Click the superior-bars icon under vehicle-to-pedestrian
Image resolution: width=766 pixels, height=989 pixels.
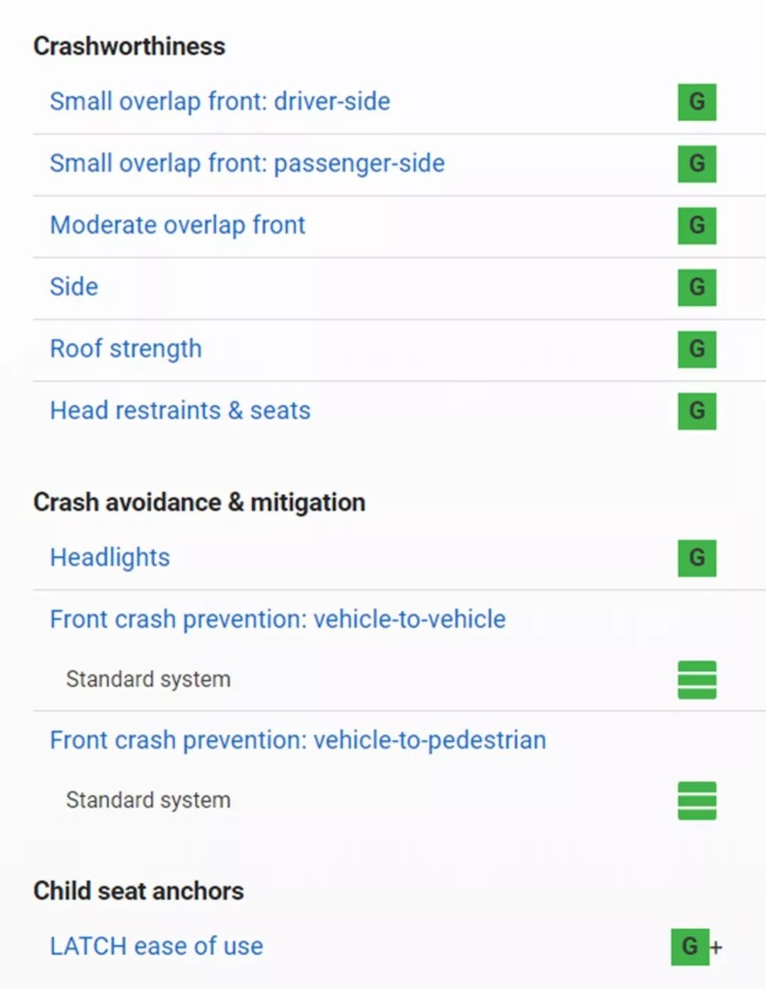tap(697, 800)
